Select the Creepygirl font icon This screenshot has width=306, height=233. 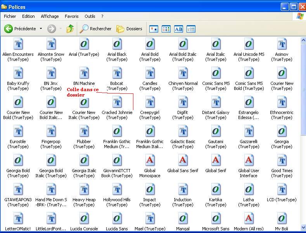click(150, 102)
